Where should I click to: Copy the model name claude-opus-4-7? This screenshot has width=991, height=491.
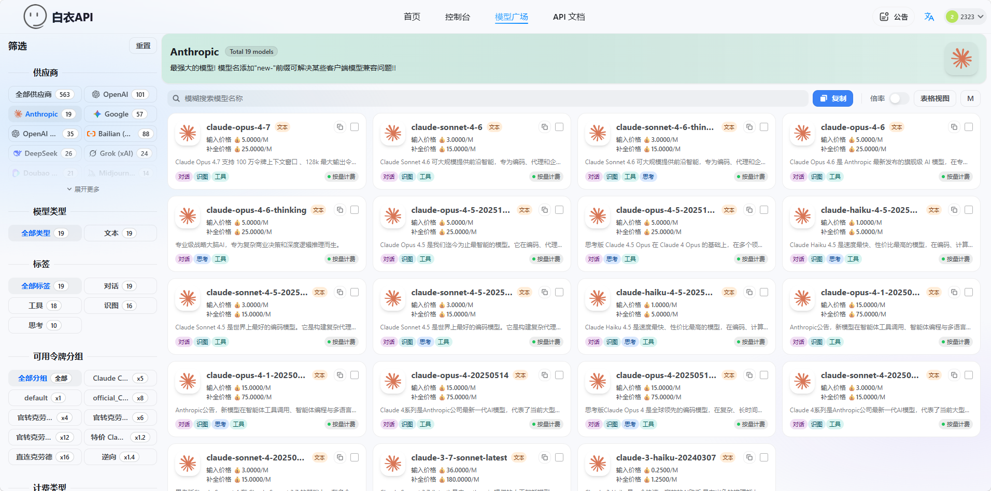(340, 127)
